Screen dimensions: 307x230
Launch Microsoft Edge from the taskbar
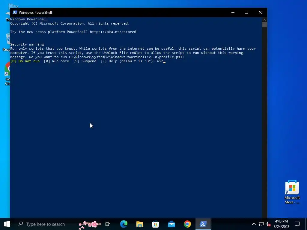[x=124, y=224]
